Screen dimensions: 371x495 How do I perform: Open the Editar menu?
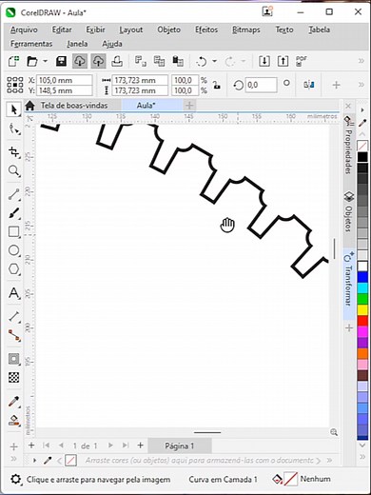coord(62,30)
